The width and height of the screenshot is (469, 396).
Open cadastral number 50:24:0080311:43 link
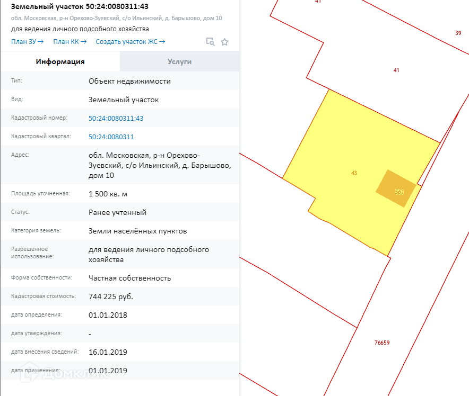pyautogui.click(x=116, y=118)
